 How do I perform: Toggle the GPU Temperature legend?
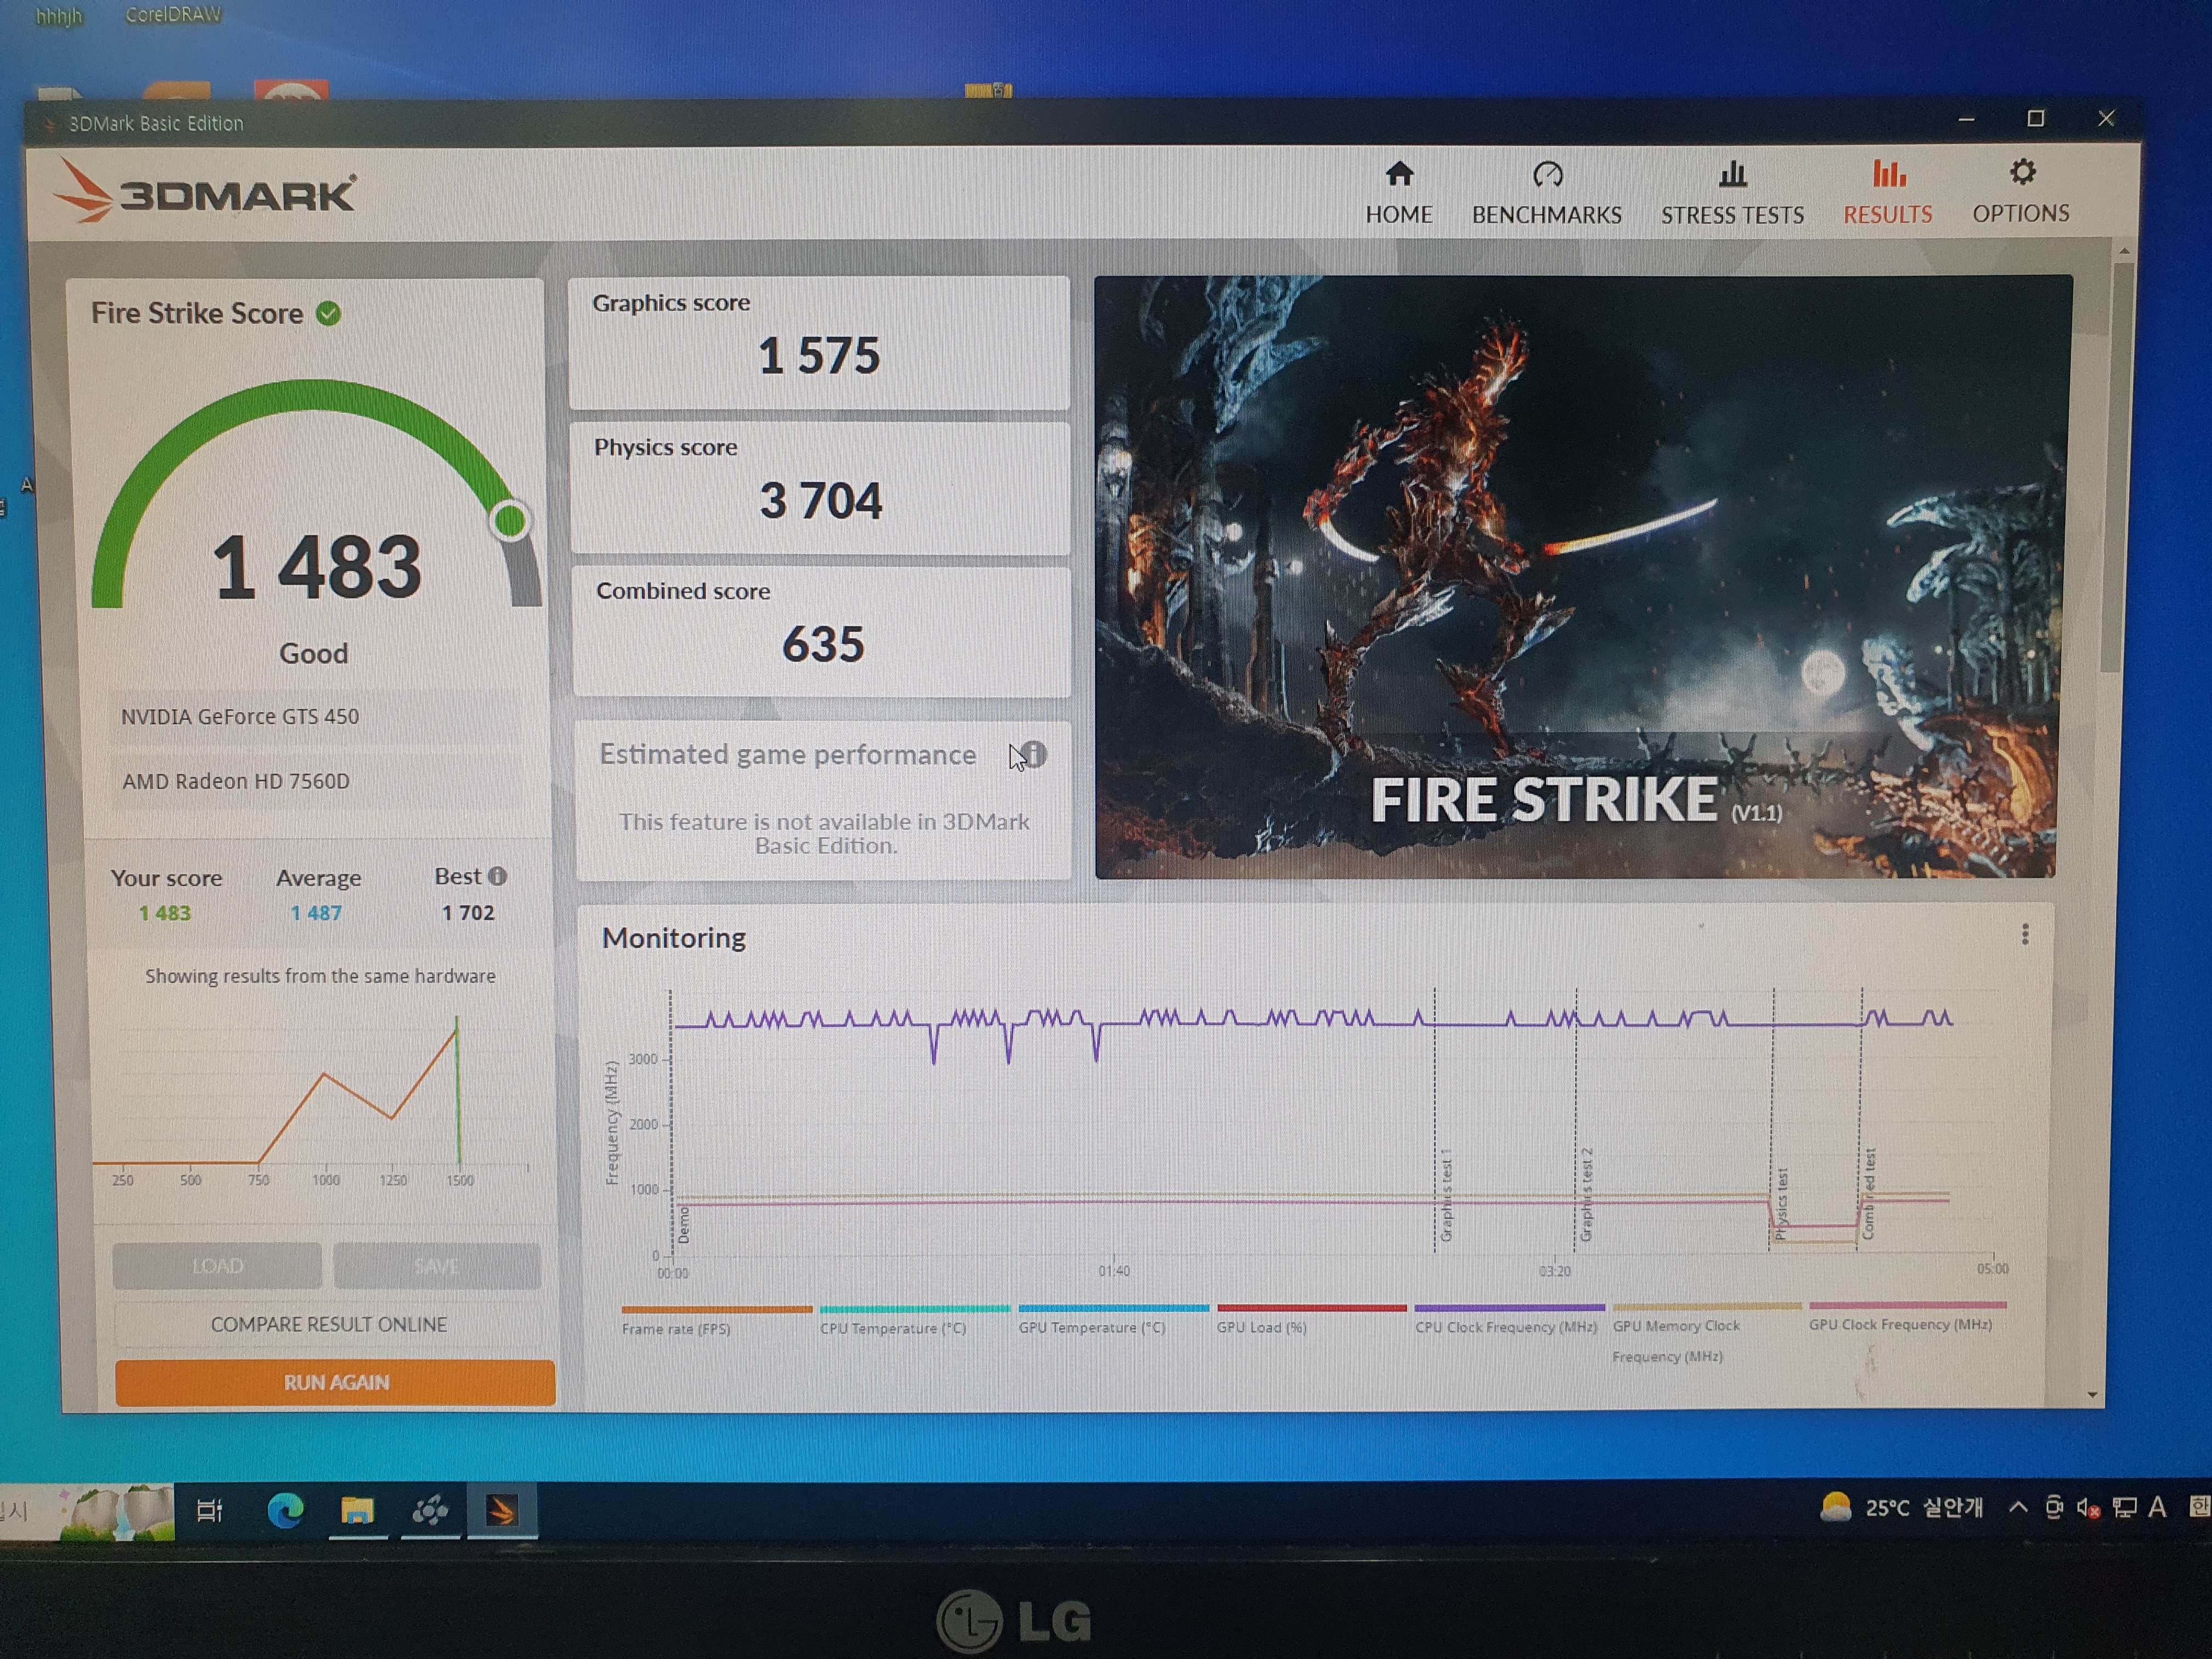[1113, 1319]
